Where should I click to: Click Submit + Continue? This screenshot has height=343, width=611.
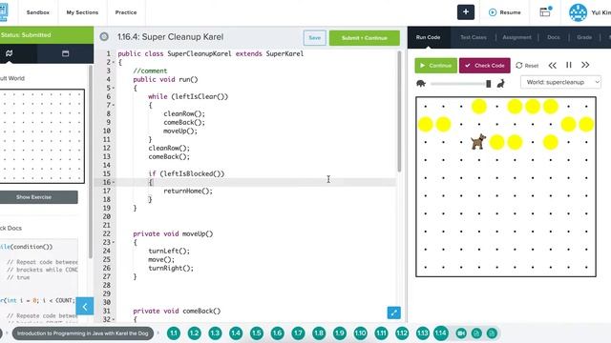[x=365, y=38]
